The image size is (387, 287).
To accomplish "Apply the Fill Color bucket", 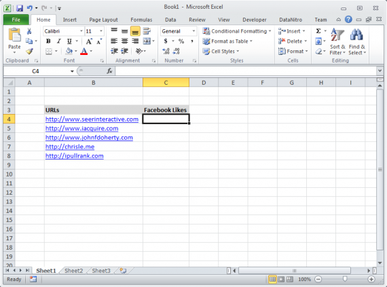I will coord(69,52).
